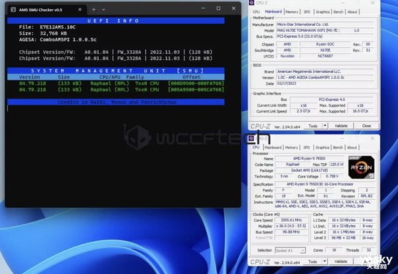Expand the terminal profile dropdown chevron
This screenshot has height=274, width=398.
click(103, 10)
